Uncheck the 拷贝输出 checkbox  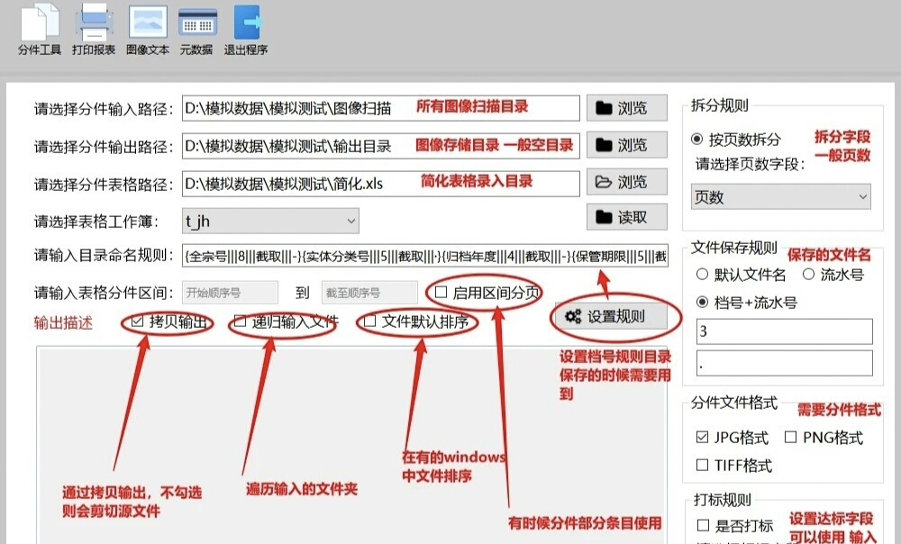point(137,322)
